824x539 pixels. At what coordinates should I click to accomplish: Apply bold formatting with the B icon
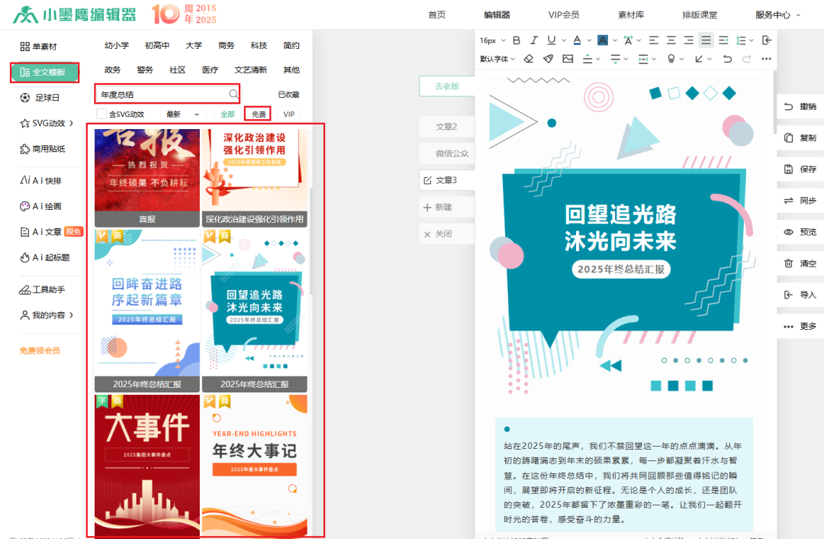(x=516, y=40)
